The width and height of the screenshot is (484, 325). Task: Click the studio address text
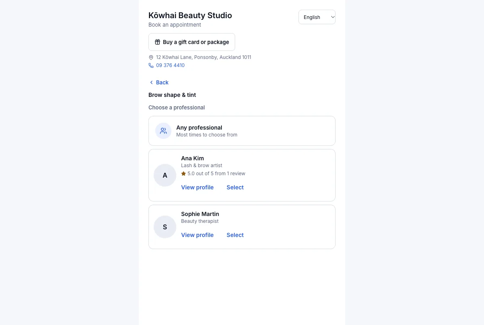click(x=204, y=57)
